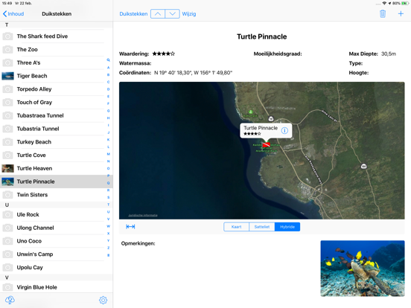The height and width of the screenshot is (308, 411).
Task: Select Hybride map view
Action: coord(287,227)
